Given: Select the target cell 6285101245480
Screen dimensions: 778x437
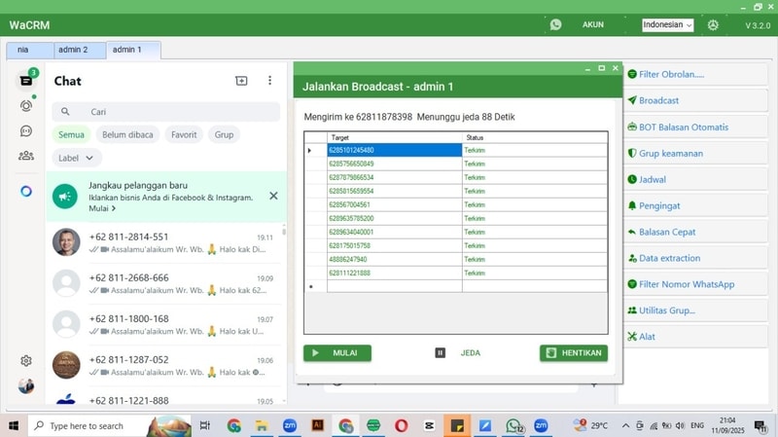Looking at the screenshot, I should click(395, 150).
